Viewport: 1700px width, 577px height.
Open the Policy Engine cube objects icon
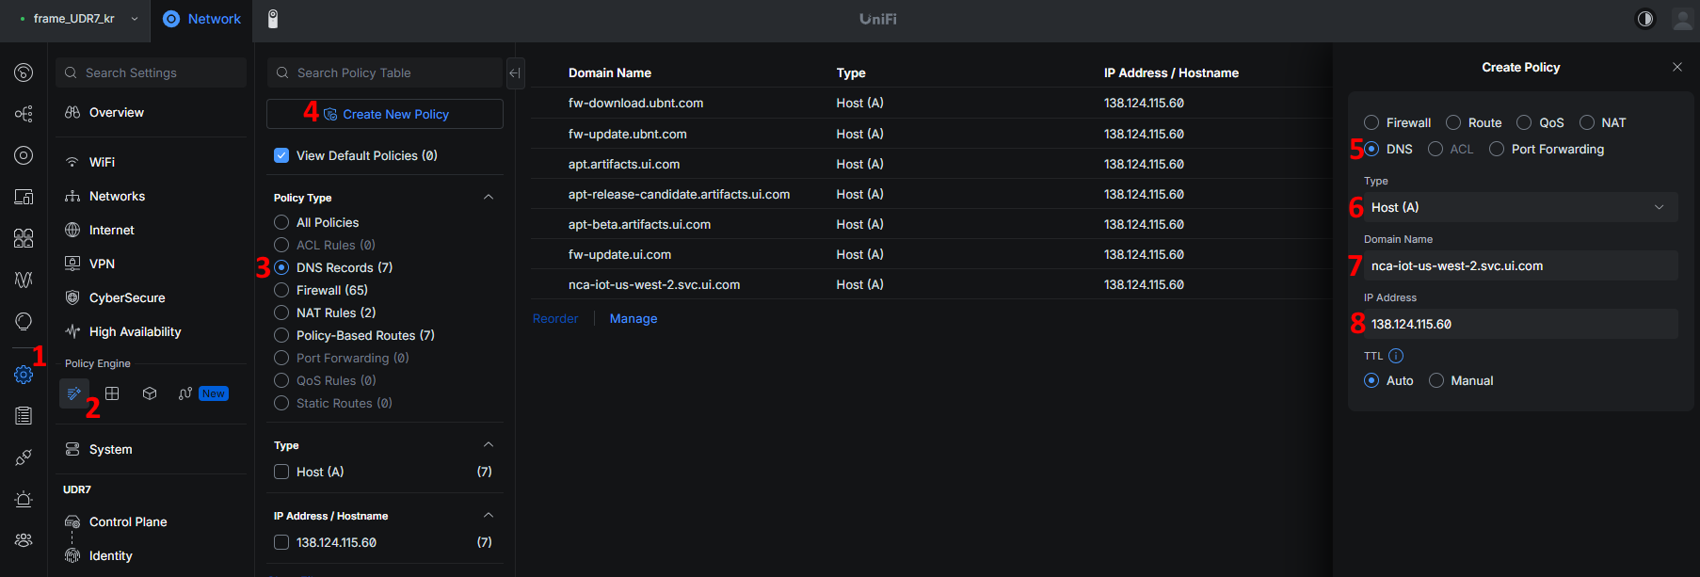click(150, 393)
